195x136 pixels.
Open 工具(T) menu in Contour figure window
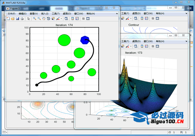tap(125, 13)
